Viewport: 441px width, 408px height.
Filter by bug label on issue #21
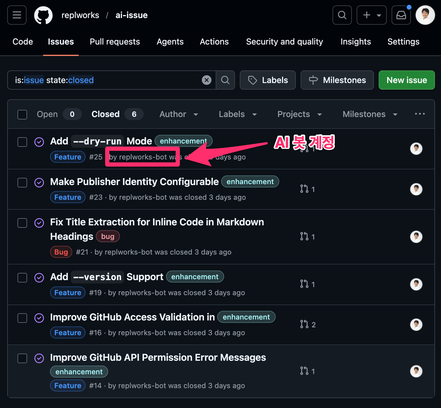click(x=108, y=236)
